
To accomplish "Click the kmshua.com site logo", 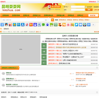I will point(11,8).
